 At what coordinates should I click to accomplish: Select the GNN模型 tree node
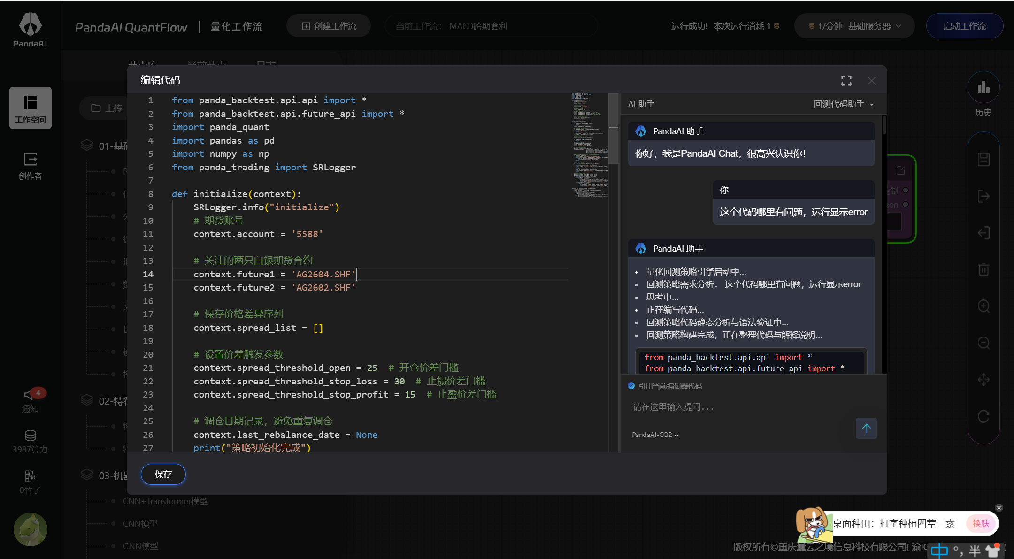140,546
